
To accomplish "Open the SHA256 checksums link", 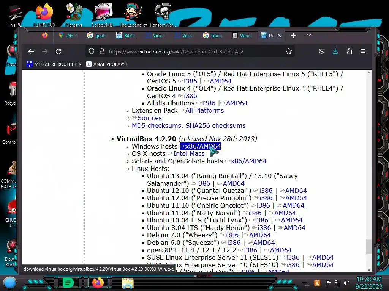I will tap(215, 125).
